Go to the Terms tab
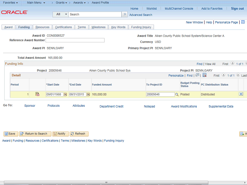This screenshot has width=247, height=185. (x=81, y=27)
